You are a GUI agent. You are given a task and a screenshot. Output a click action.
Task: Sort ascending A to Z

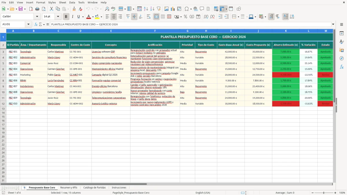(x=146, y=9)
